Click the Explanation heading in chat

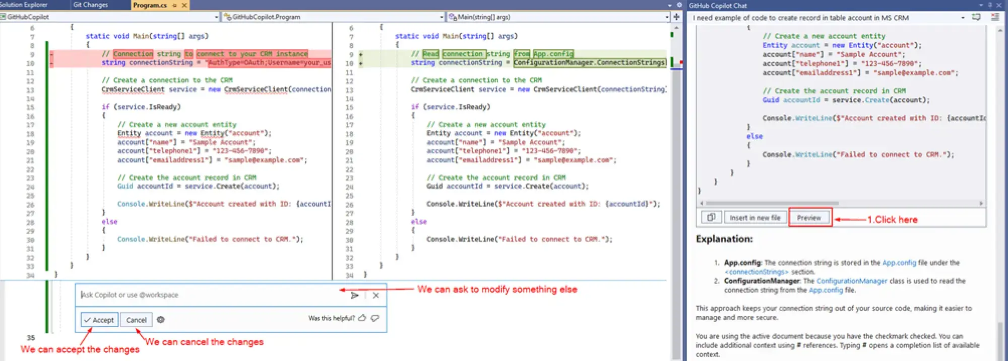click(724, 239)
